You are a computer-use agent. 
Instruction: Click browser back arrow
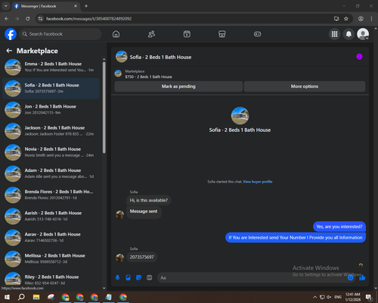[x=7, y=19]
